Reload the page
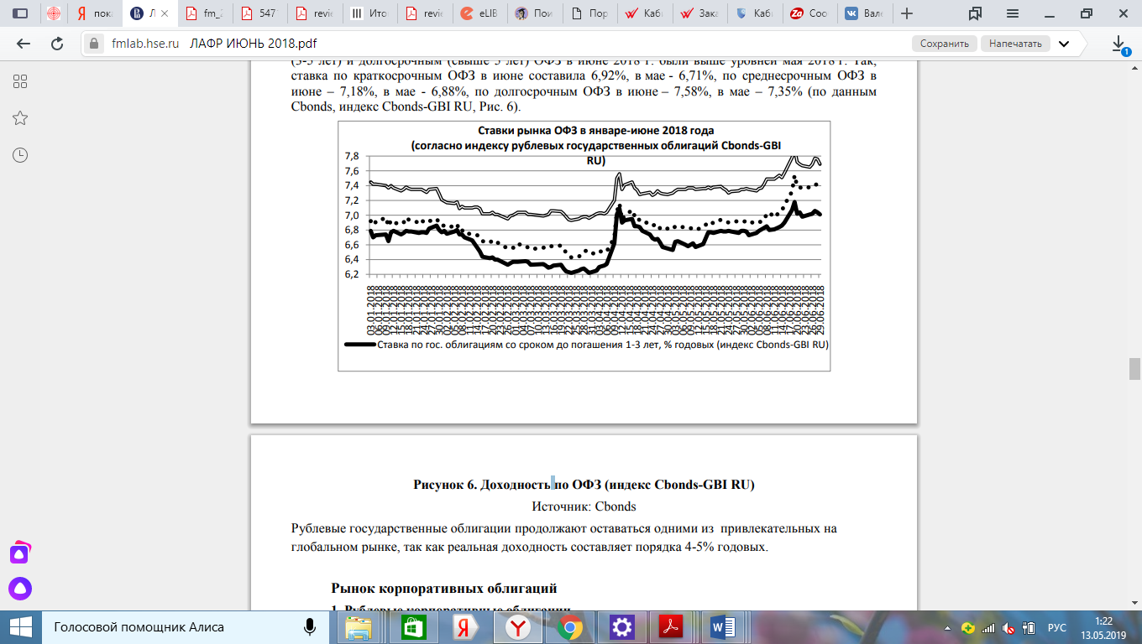 click(x=57, y=44)
